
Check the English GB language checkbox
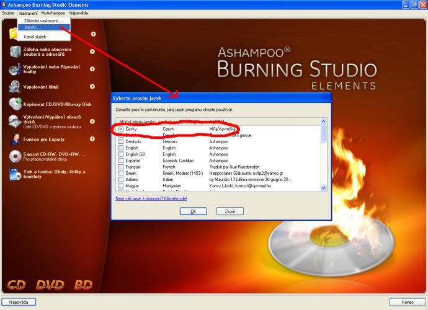pyautogui.click(x=121, y=154)
